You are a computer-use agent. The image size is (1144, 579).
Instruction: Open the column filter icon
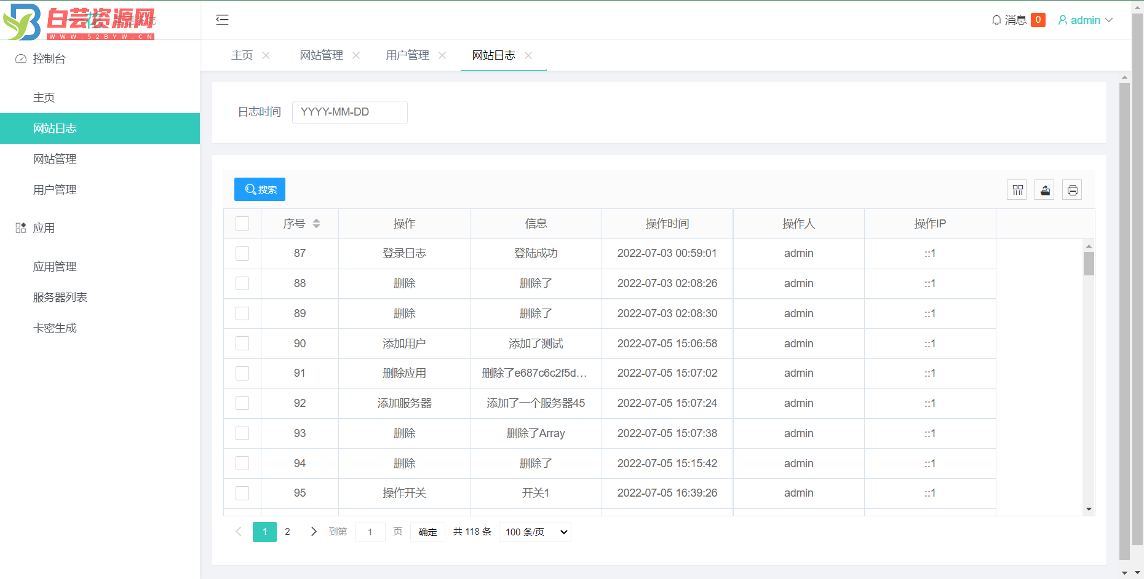click(1017, 190)
